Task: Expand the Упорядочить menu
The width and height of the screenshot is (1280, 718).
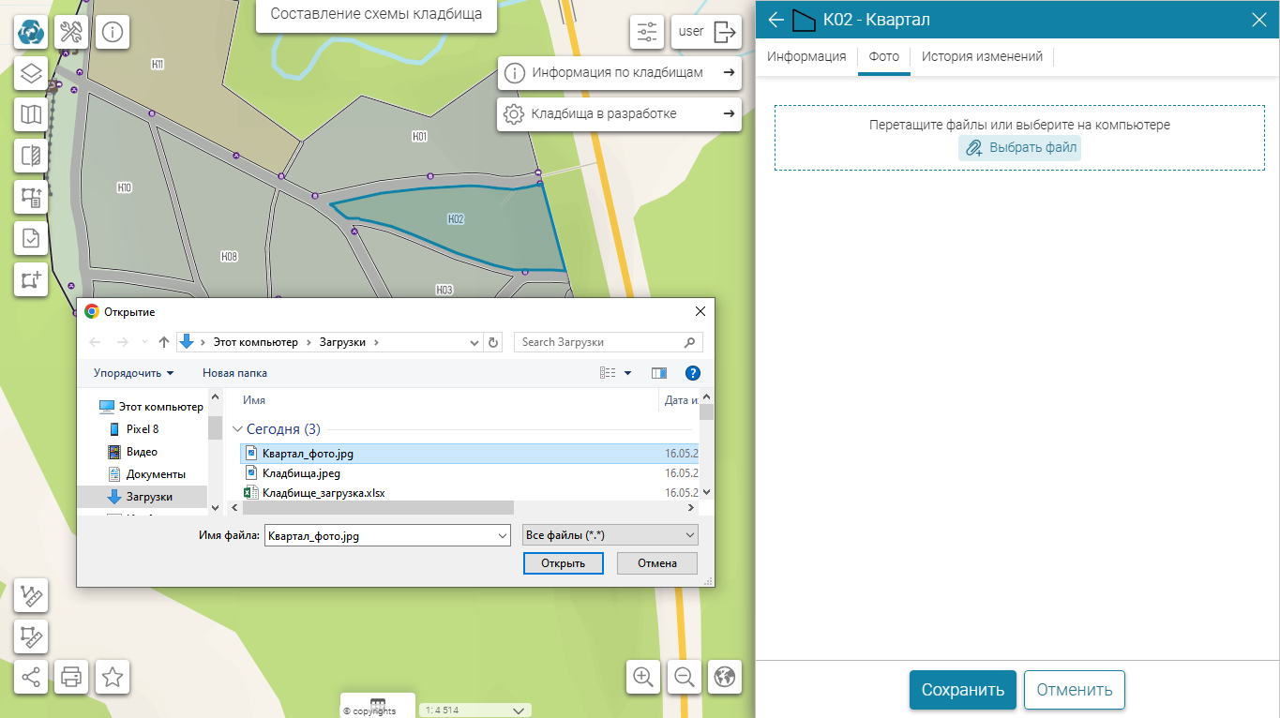Action: (x=133, y=373)
